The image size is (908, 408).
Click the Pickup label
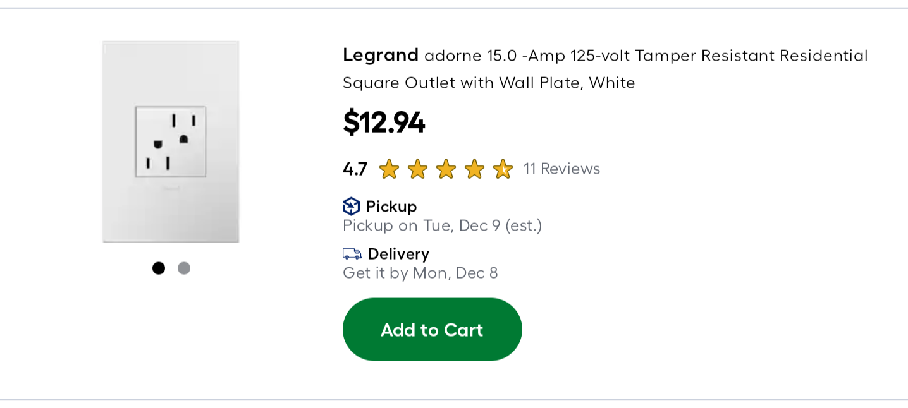(391, 207)
